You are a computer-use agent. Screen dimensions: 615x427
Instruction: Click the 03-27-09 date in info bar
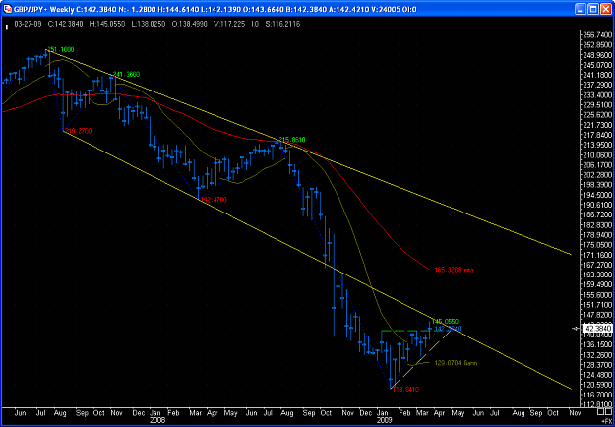click(30, 24)
